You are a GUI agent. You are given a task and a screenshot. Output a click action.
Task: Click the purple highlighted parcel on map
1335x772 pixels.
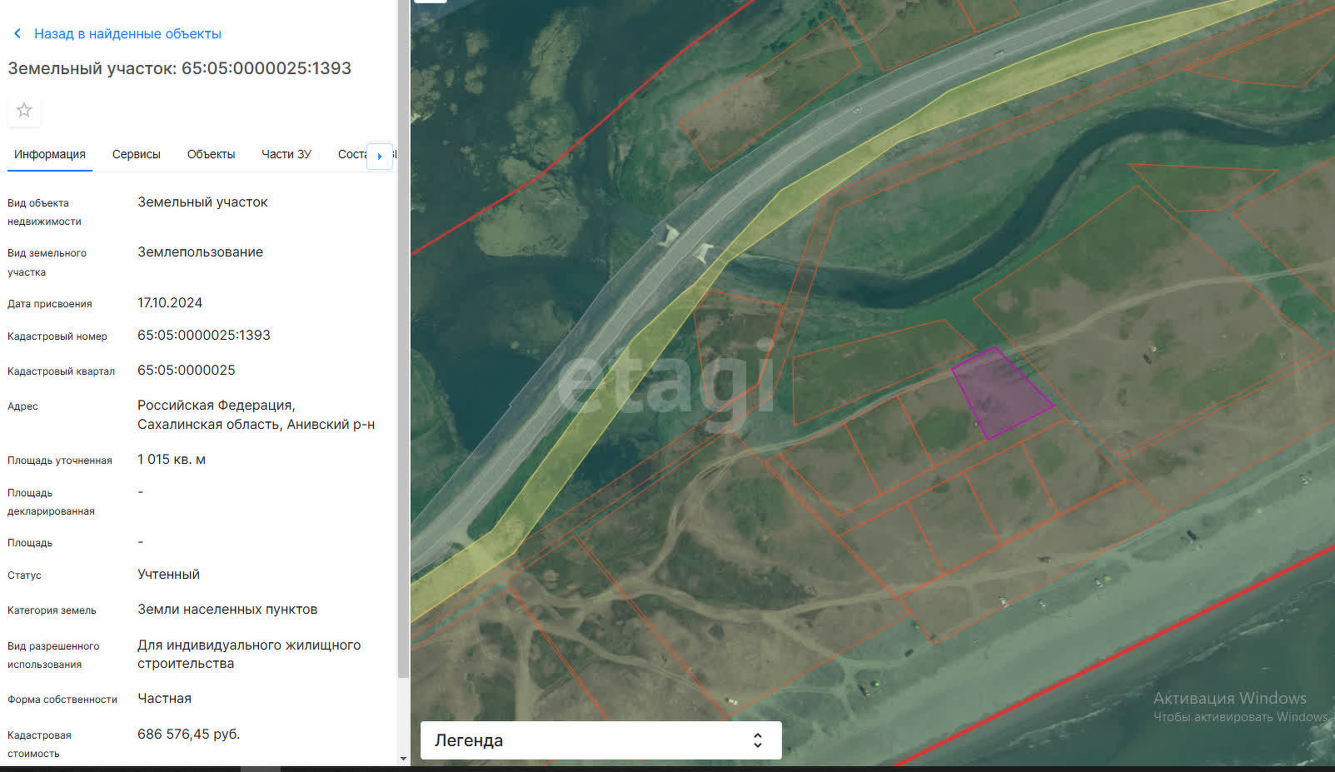point(999,391)
